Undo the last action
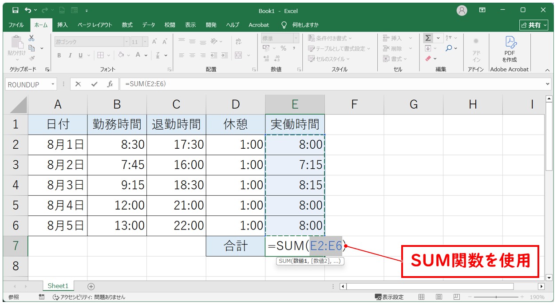 click(28, 10)
